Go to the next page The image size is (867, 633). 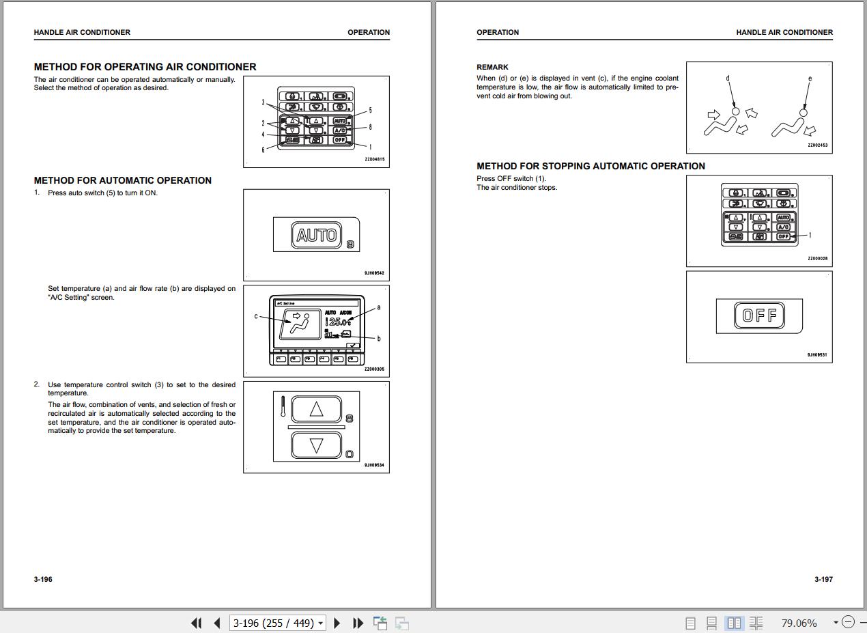point(337,623)
